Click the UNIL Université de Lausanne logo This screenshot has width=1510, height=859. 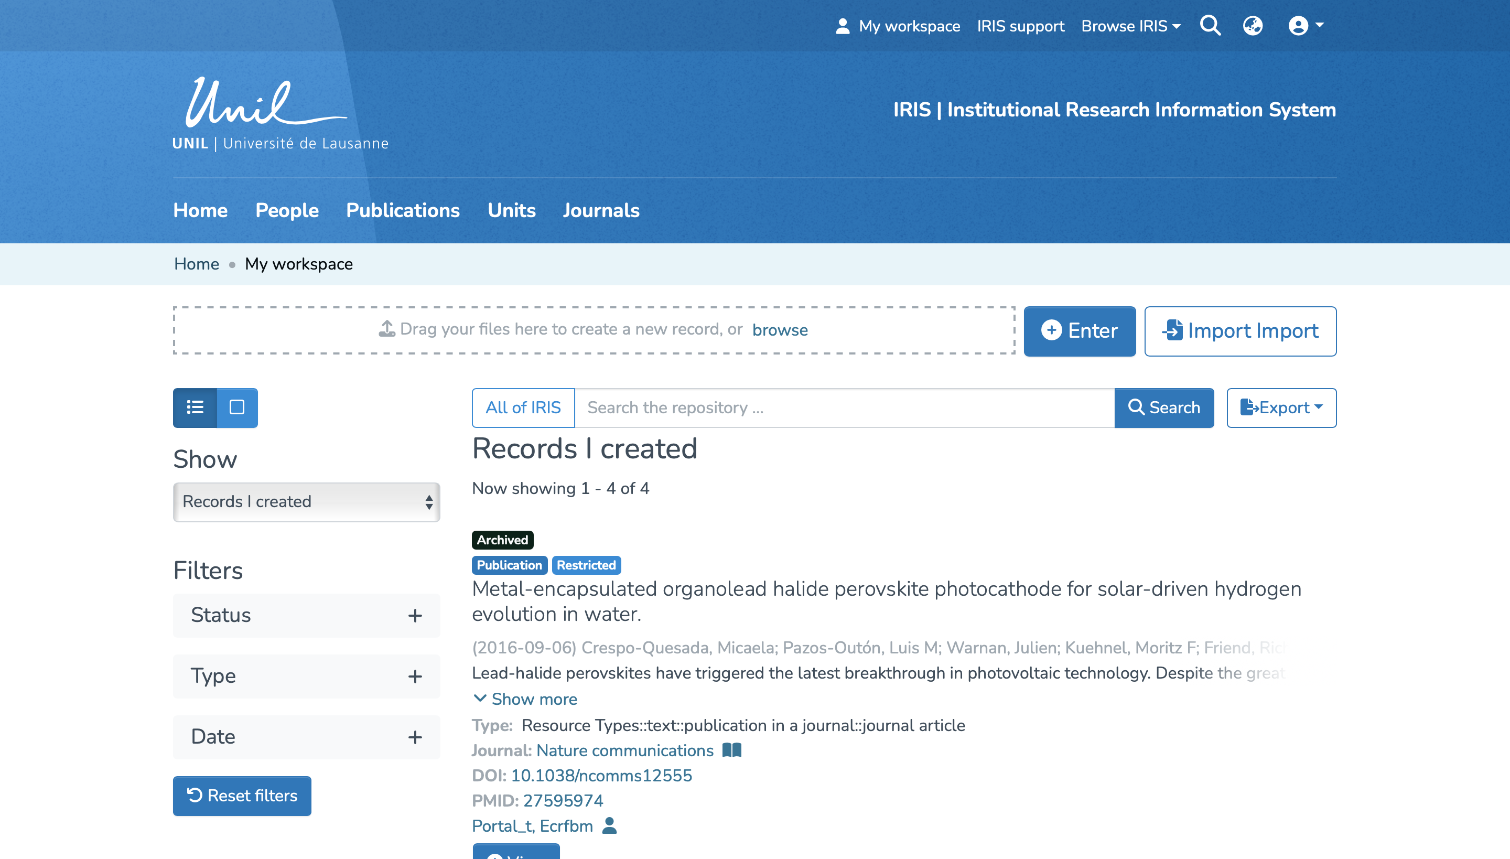[x=280, y=114]
